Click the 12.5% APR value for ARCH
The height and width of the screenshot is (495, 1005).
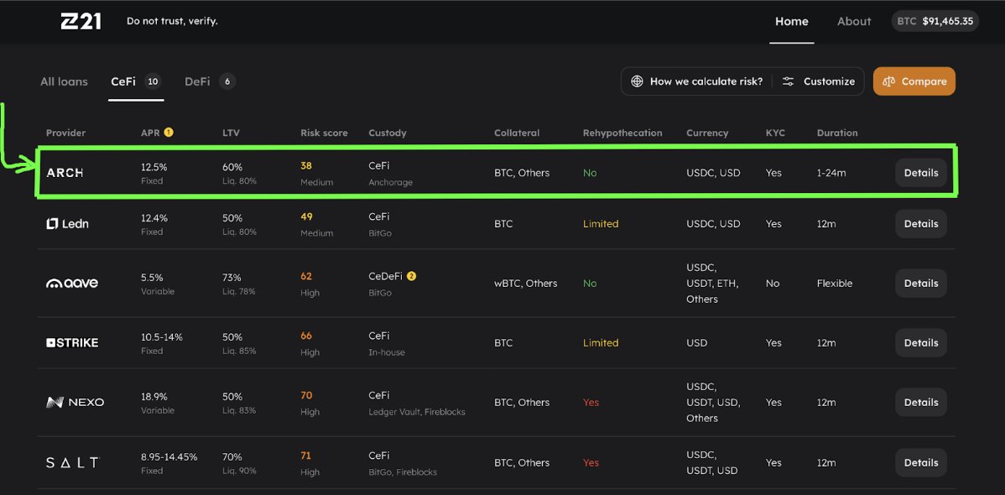154,167
